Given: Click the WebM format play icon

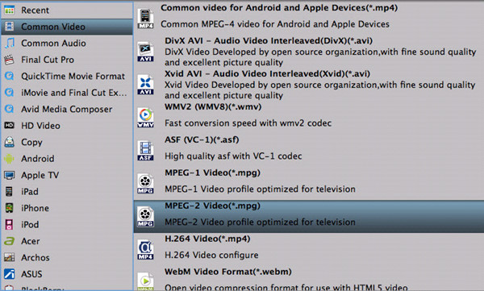Looking at the screenshot, I should [145, 281].
